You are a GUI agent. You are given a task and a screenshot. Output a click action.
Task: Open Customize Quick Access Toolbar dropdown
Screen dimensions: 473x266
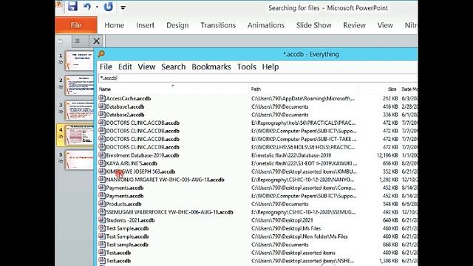click(123, 8)
